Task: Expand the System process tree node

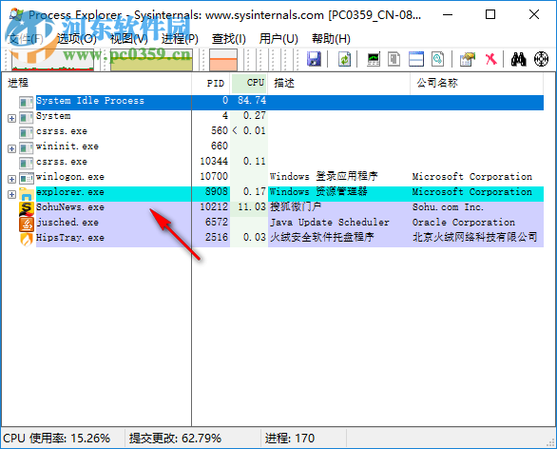Action: [x=11, y=118]
